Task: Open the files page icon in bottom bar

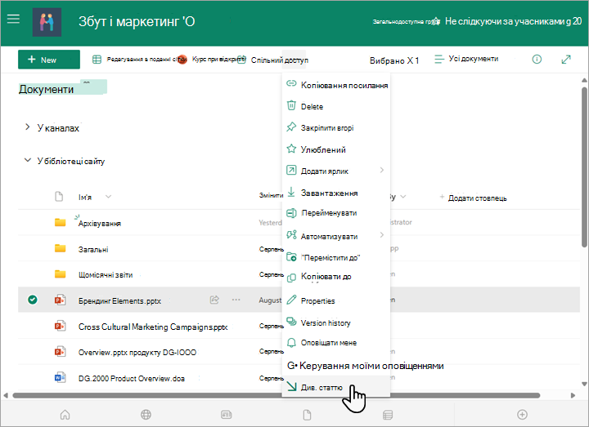Action: click(307, 415)
